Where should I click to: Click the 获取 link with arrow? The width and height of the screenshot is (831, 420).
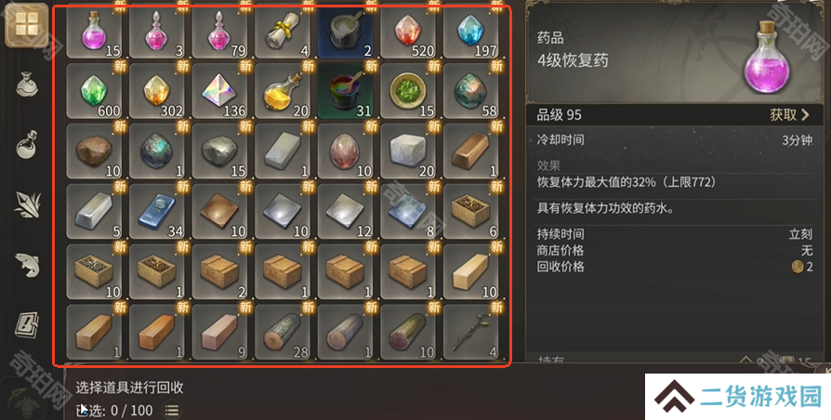(790, 115)
